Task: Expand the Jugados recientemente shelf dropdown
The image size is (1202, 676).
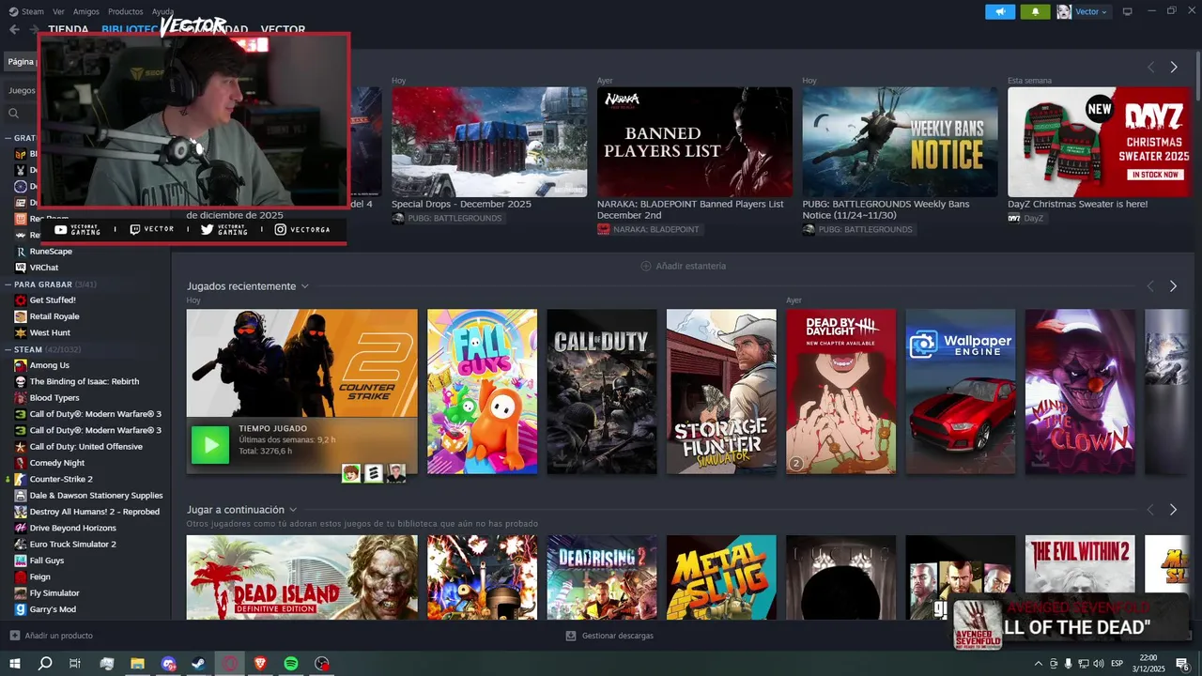Action: [x=304, y=286]
